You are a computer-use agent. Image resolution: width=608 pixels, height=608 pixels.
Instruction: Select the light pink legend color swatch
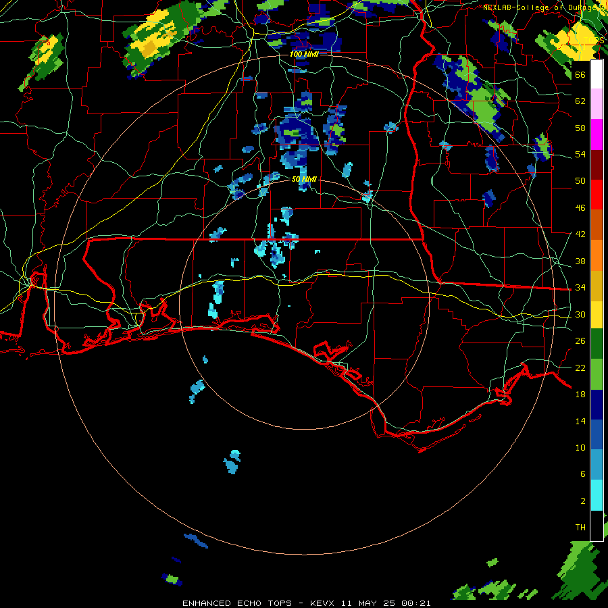click(597, 103)
